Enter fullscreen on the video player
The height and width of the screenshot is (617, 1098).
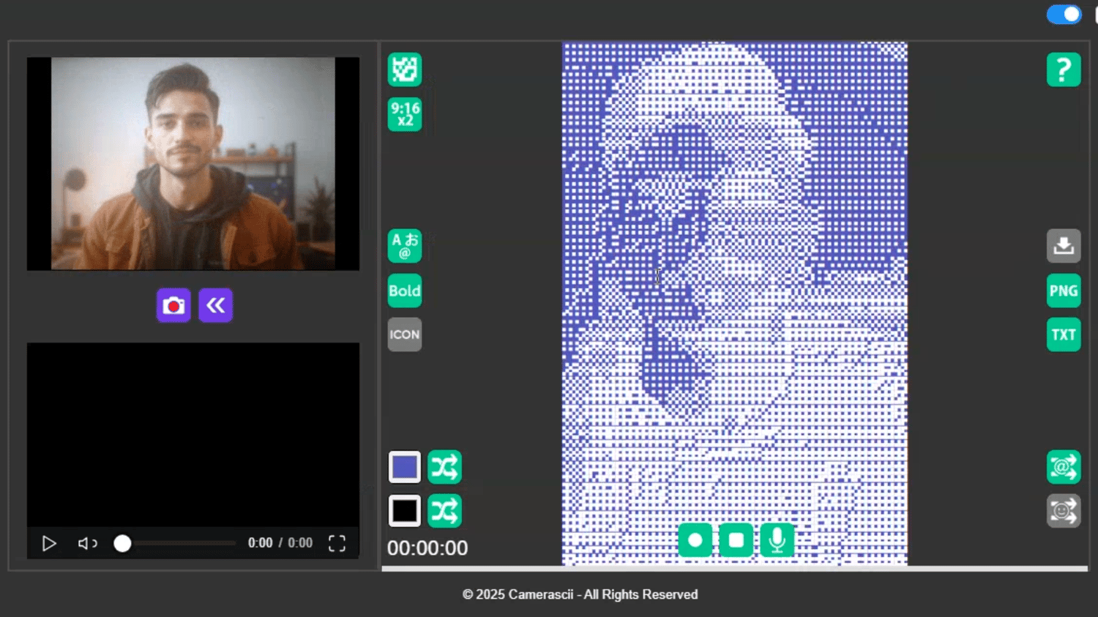pos(337,543)
